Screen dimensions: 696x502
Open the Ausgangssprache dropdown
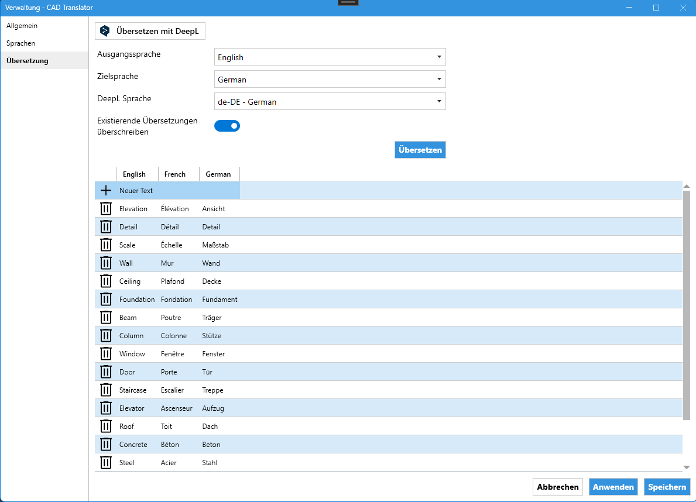[x=330, y=57]
